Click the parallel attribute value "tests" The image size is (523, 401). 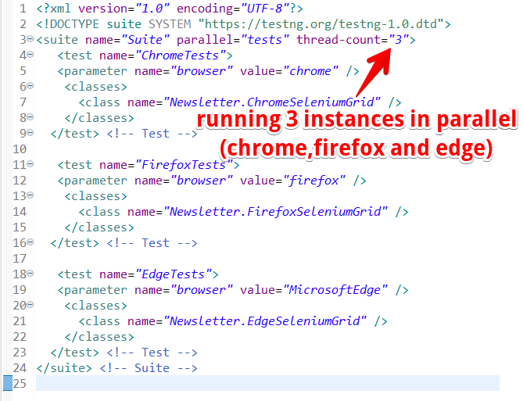click(265, 40)
